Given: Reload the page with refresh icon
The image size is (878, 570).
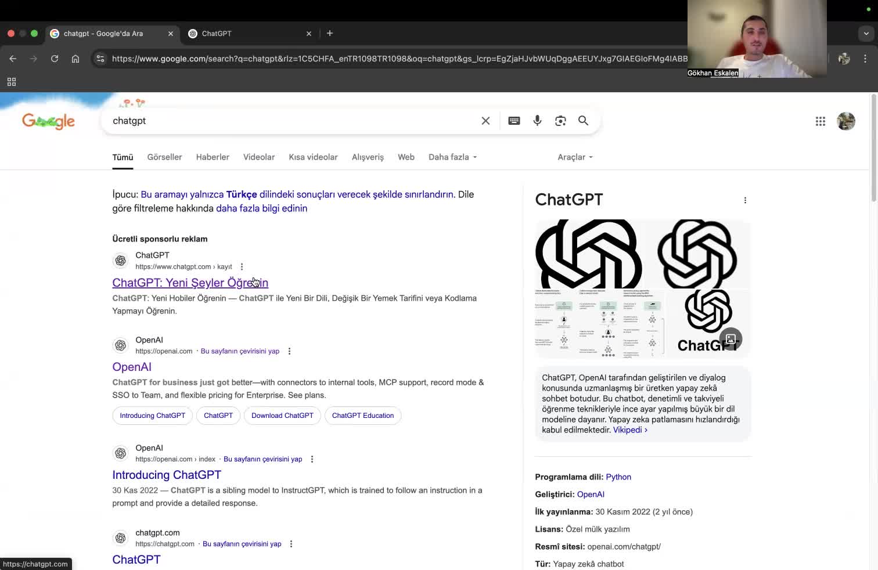Looking at the screenshot, I should 55,59.
